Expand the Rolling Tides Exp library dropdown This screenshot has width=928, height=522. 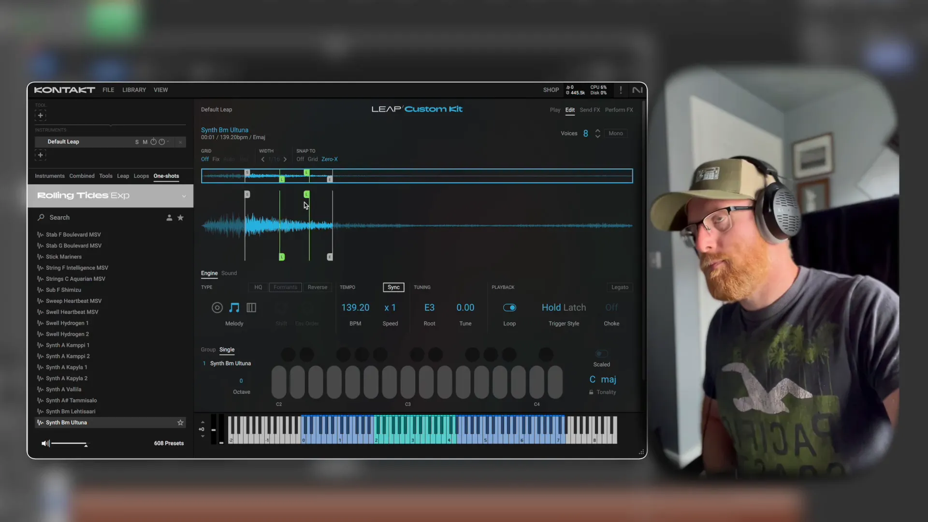coord(184,196)
